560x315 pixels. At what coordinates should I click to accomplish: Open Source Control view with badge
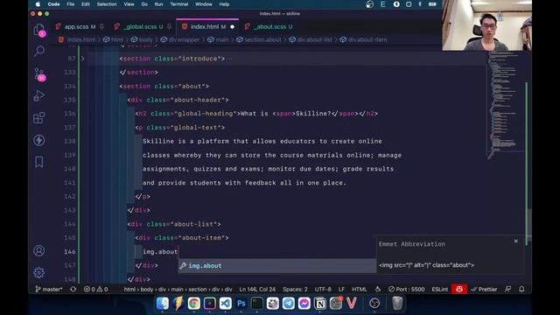[x=39, y=74]
